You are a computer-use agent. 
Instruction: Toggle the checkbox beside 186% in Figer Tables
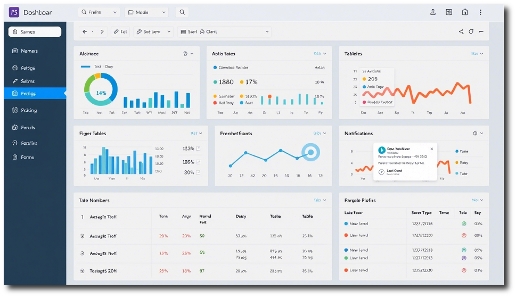199,162
